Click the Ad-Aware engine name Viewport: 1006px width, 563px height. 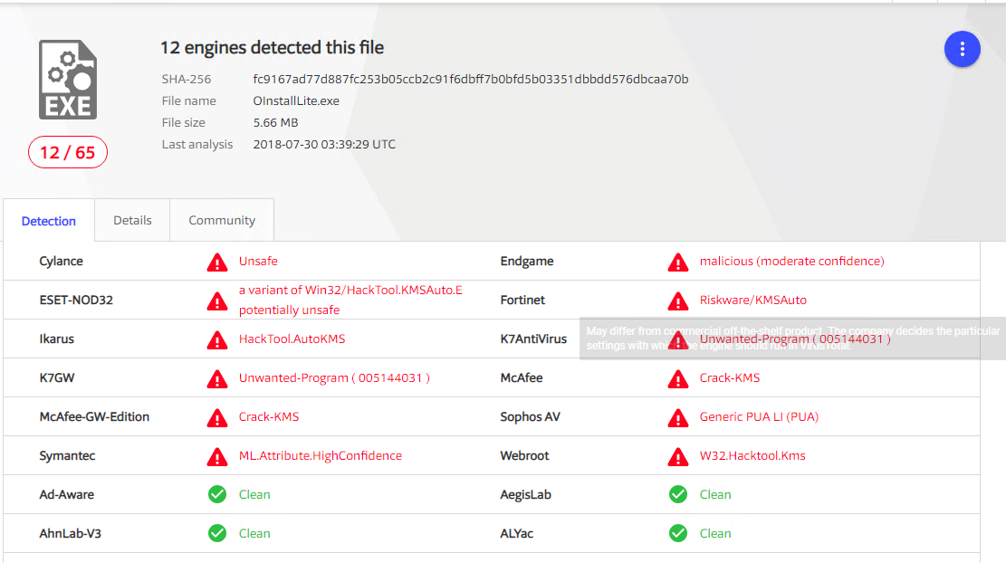[67, 494]
